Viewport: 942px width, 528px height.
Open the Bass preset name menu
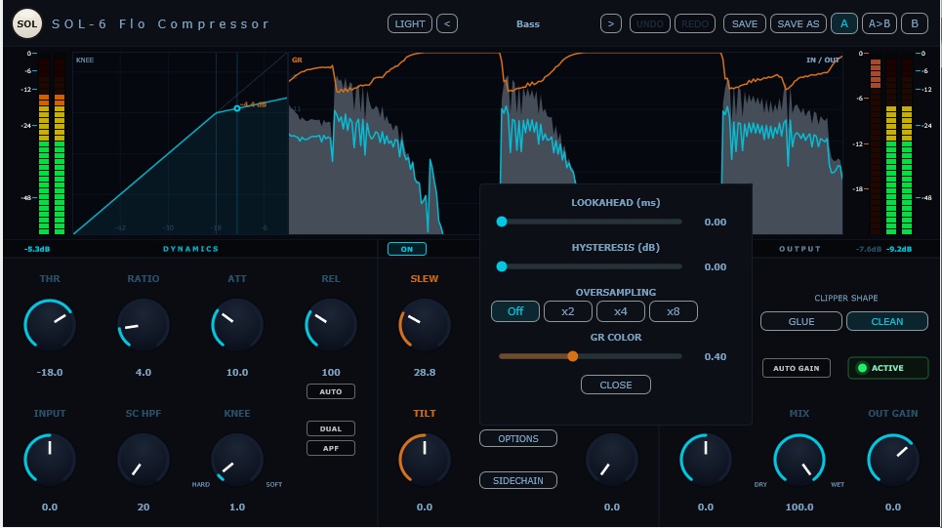pos(528,24)
